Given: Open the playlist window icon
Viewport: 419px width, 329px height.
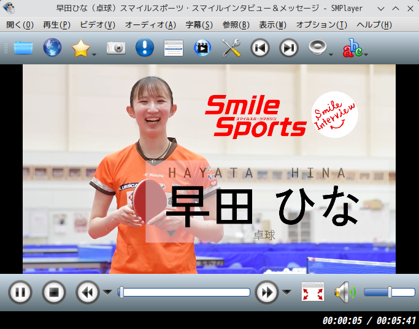Looking at the screenshot, I should coord(174,48).
